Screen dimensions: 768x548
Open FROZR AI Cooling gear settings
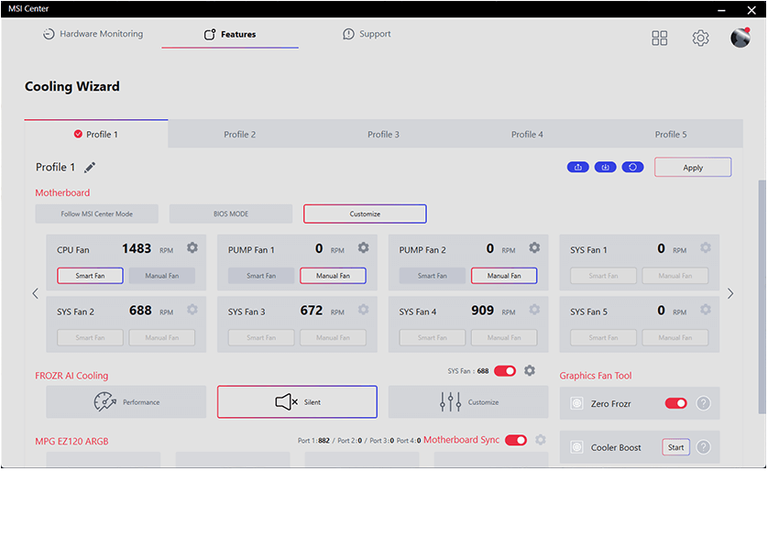coord(530,371)
